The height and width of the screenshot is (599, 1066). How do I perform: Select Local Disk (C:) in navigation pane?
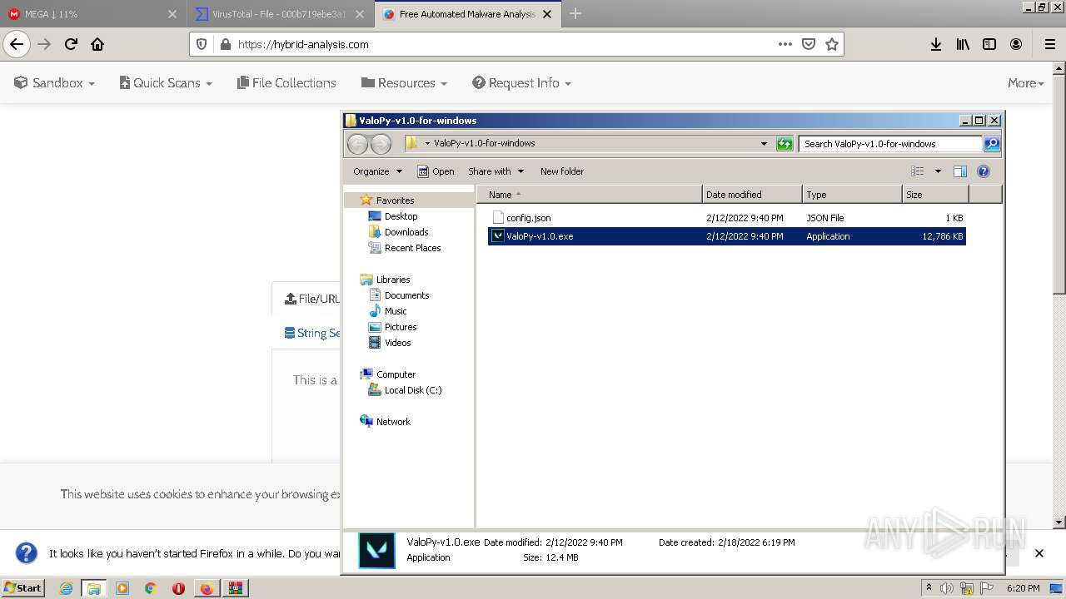[x=412, y=390]
